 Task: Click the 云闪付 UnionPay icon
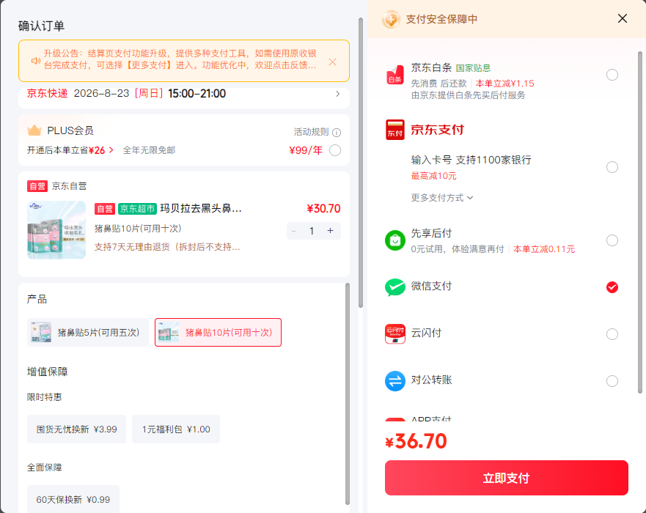click(394, 334)
